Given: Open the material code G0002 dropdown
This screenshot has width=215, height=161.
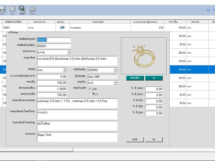Looking at the screenshot, I should 115,70.
